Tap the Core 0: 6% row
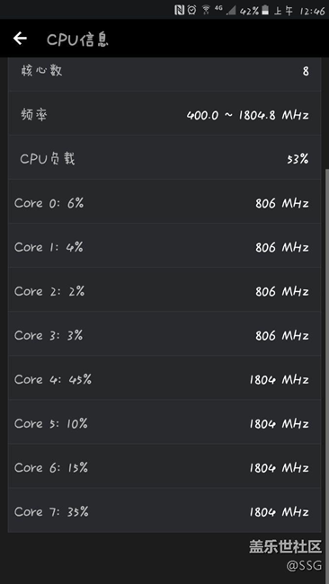The height and width of the screenshot is (584, 329). click(x=164, y=201)
